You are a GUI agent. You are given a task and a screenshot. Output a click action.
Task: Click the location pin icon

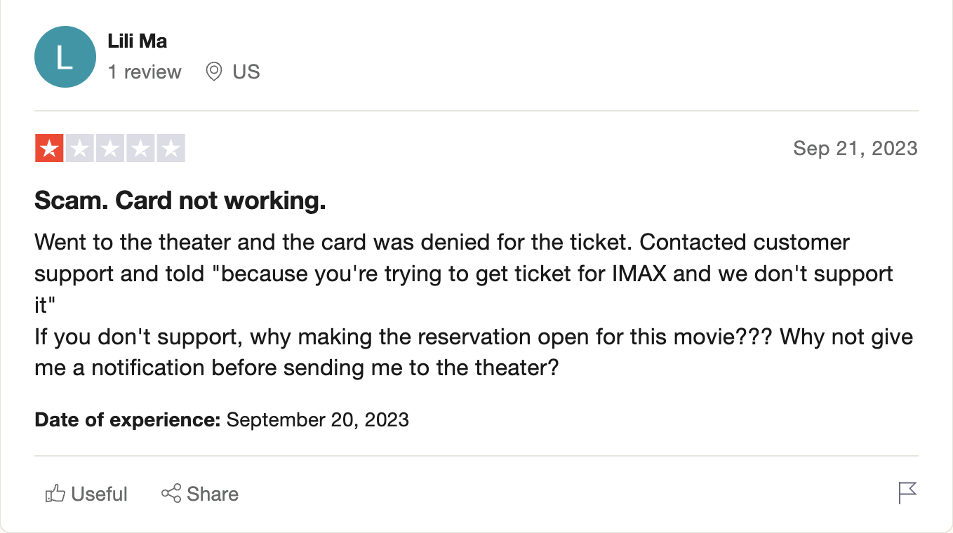pos(214,72)
